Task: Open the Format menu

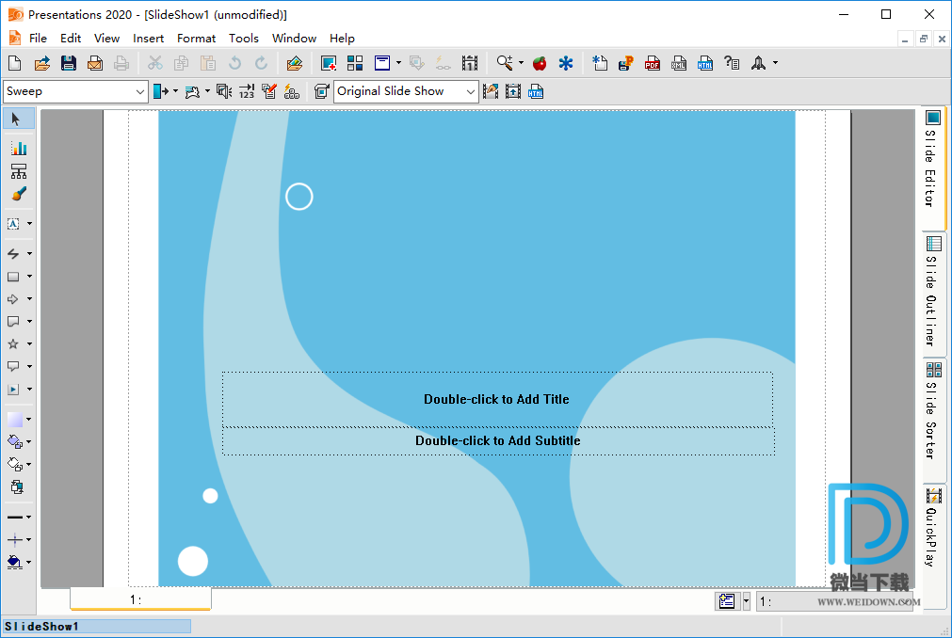Action: [196, 39]
